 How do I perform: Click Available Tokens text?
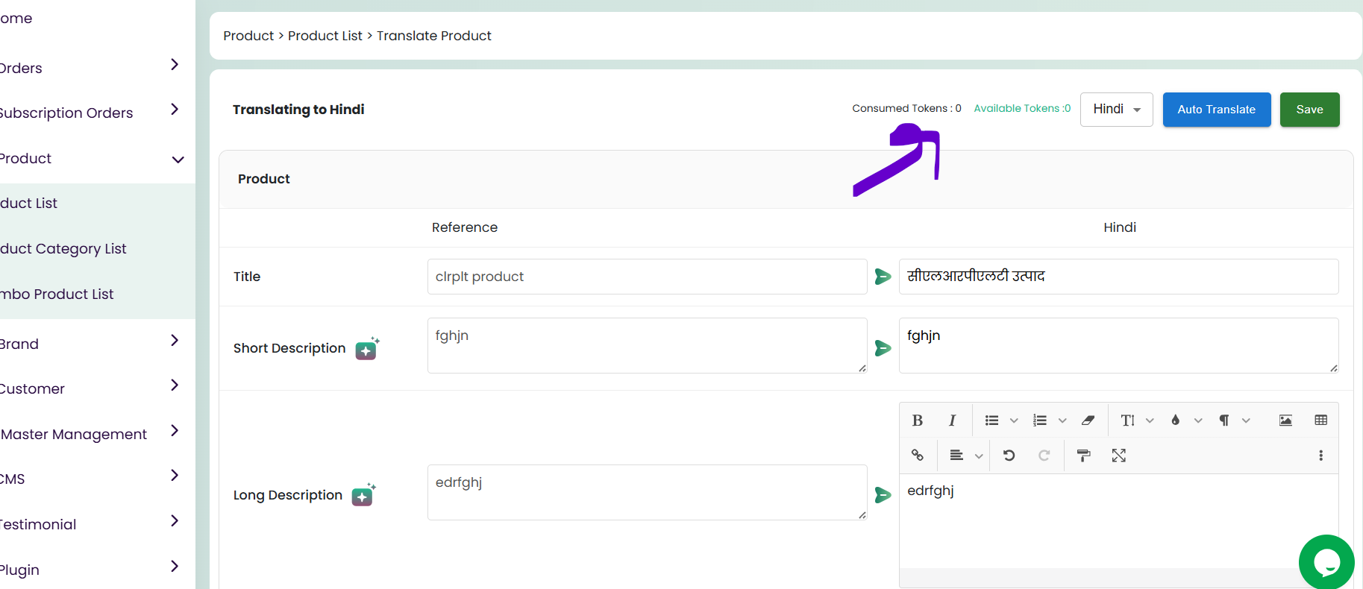click(x=1022, y=108)
